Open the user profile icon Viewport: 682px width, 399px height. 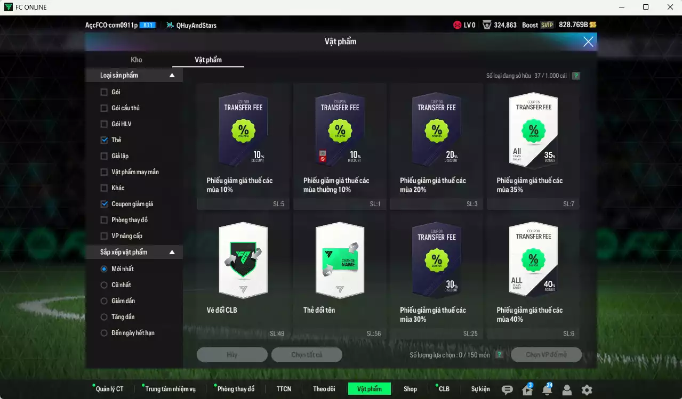point(567,390)
